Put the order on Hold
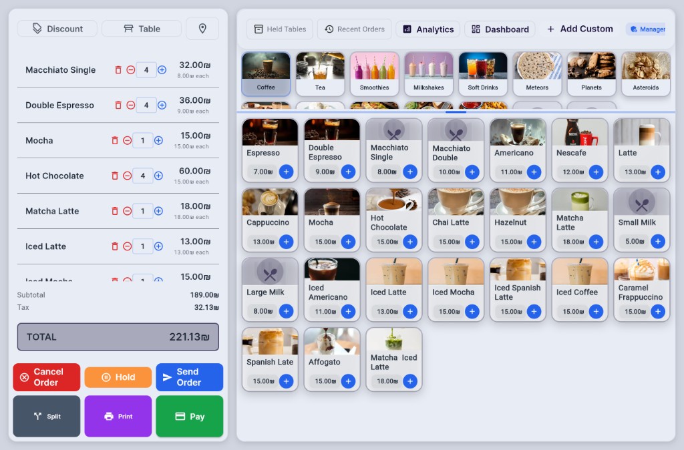684x450 pixels. click(x=118, y=377)
